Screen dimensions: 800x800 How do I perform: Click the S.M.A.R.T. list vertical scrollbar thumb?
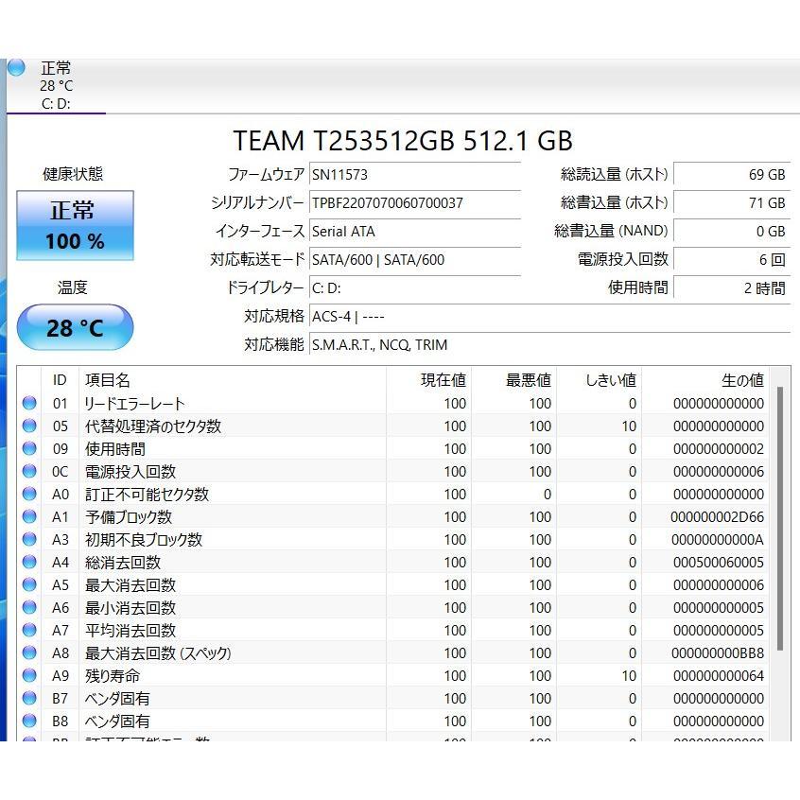click(x=779, y=518)
